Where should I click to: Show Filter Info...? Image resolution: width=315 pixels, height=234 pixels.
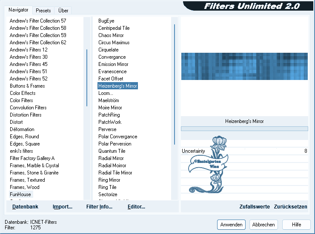pos(99,207)
